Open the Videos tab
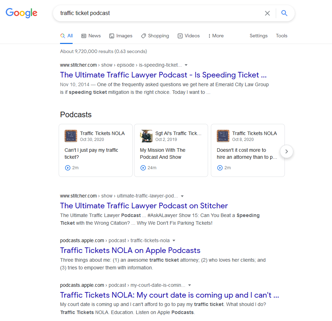This screenshot has width=332, height=321. click(189, 36)
